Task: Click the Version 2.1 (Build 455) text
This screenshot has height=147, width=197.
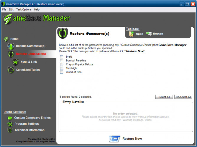Action: coord(41,139)
